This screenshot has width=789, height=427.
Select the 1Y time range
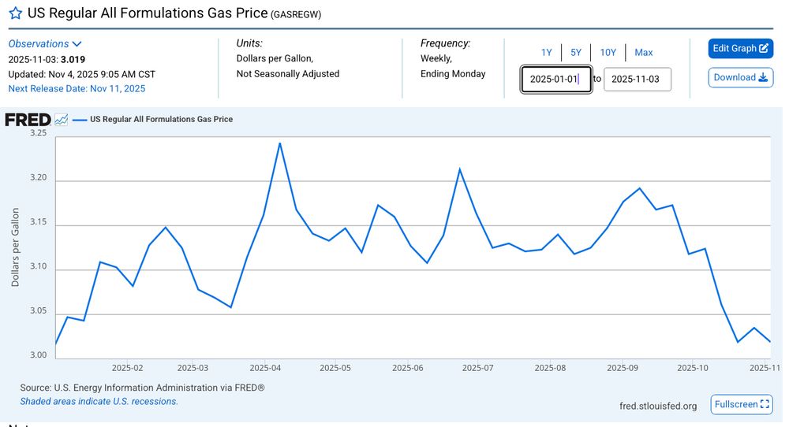coord(546,53)
